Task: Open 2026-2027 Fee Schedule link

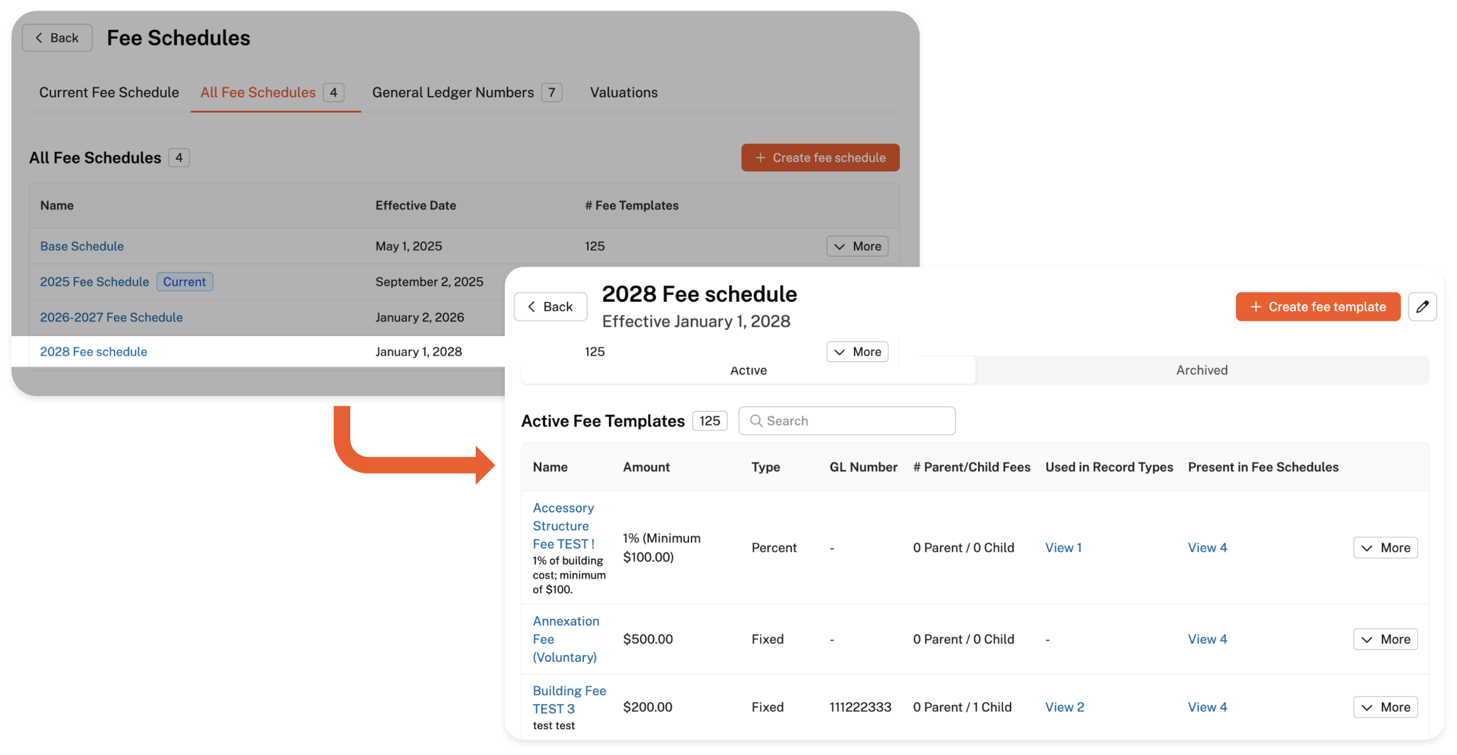Action: coord(111,318)
